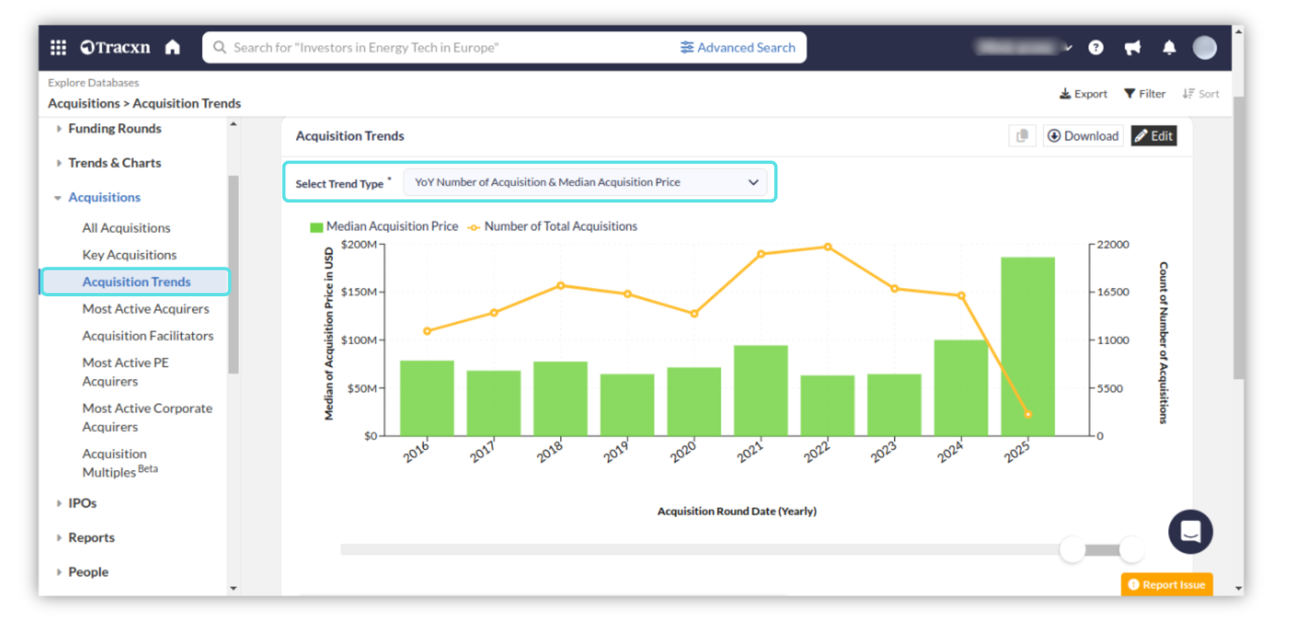Open the Select Trend Type dropdown

pos(585,182)
